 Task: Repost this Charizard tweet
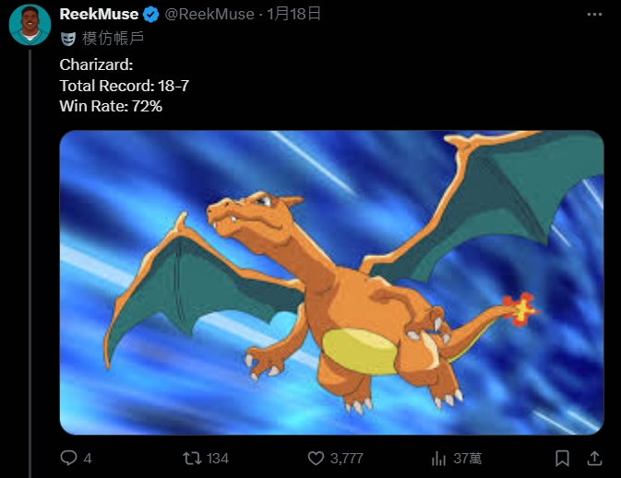192,459
